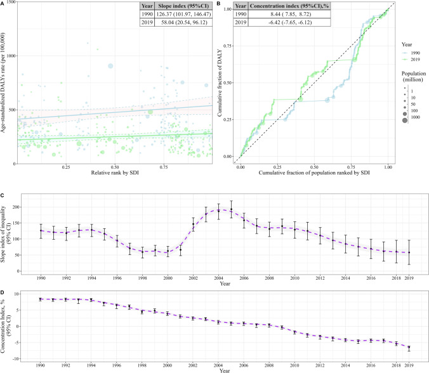Select the "Slope index (95%CI)" table header
Screen dimensions: 429x373
pos(183,6)
